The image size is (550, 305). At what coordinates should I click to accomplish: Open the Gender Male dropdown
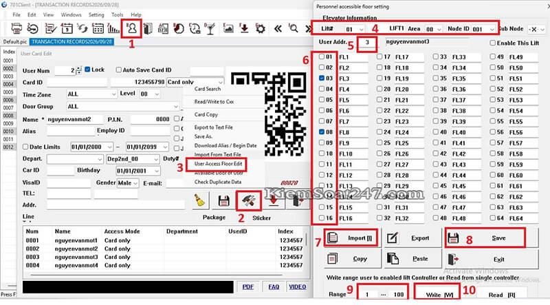click(x=135, y=183)
